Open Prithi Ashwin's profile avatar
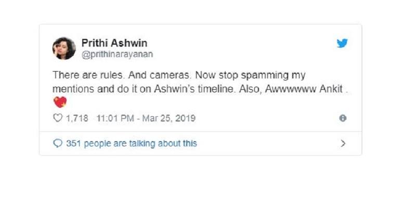This screenshot has height=218, width=416. pos(64,48)
